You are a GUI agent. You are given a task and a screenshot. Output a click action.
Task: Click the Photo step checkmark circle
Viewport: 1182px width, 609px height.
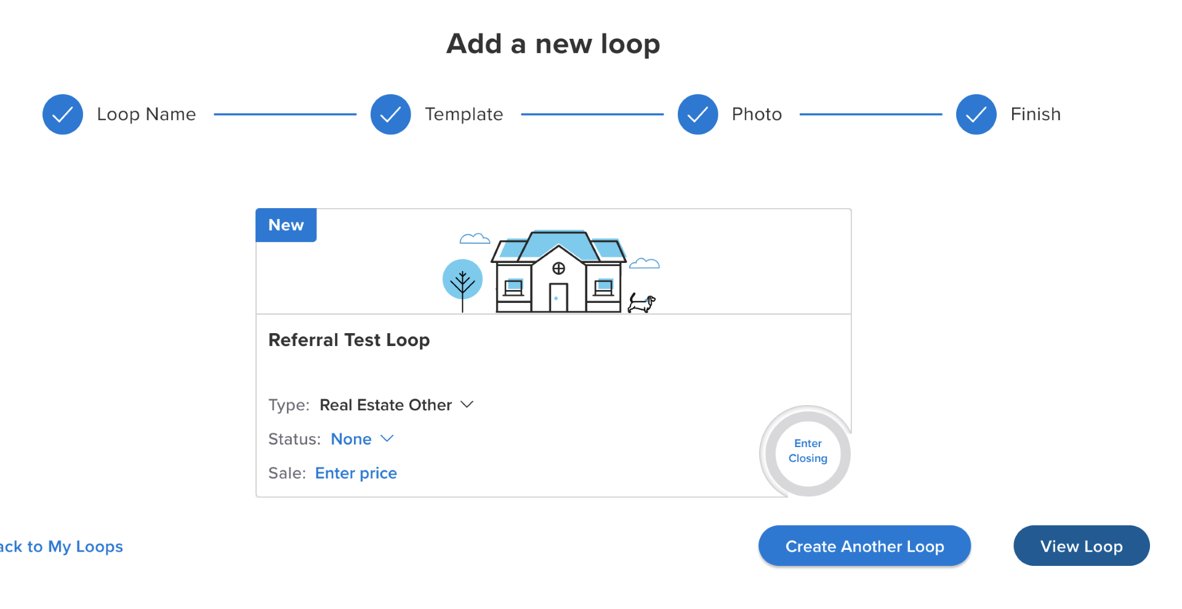pyautogui.click(x=698, y=115)
